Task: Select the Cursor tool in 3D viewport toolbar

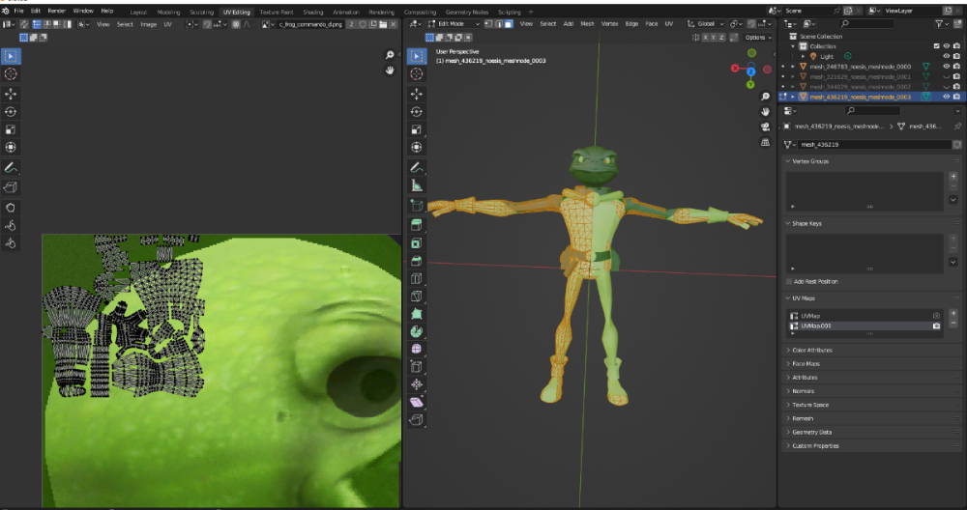Action: point(417,74)
